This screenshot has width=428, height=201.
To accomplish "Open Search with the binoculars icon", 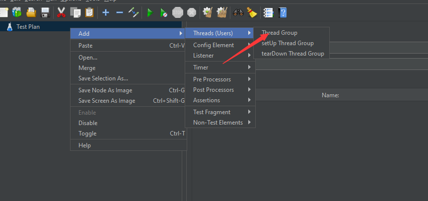I will coord(238,12).
